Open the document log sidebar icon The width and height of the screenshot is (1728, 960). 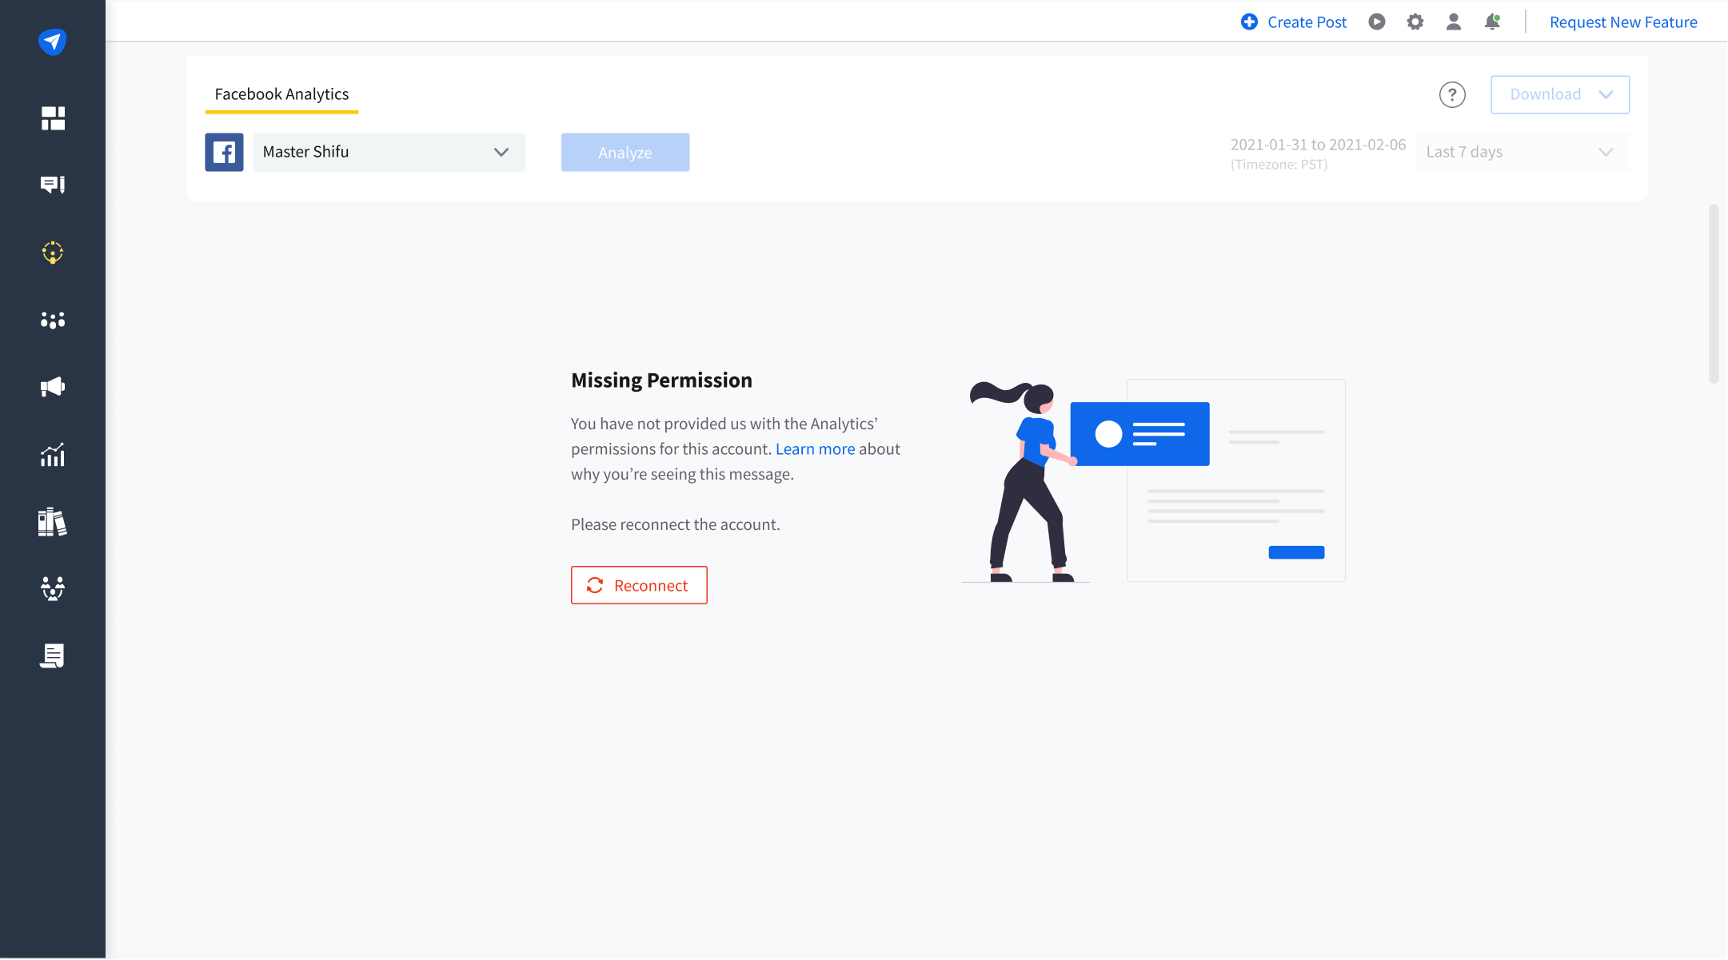[53, 656]
